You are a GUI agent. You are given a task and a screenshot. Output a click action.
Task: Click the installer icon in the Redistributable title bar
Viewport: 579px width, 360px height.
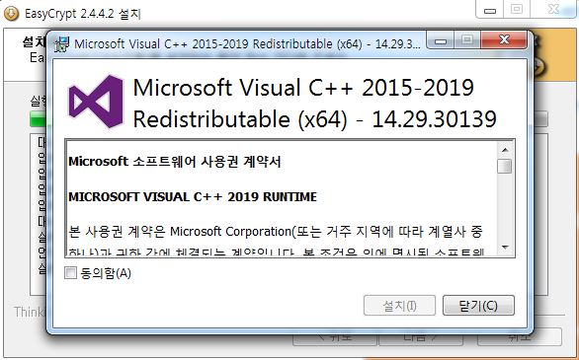pyautogui.click(x=61, y=44)
